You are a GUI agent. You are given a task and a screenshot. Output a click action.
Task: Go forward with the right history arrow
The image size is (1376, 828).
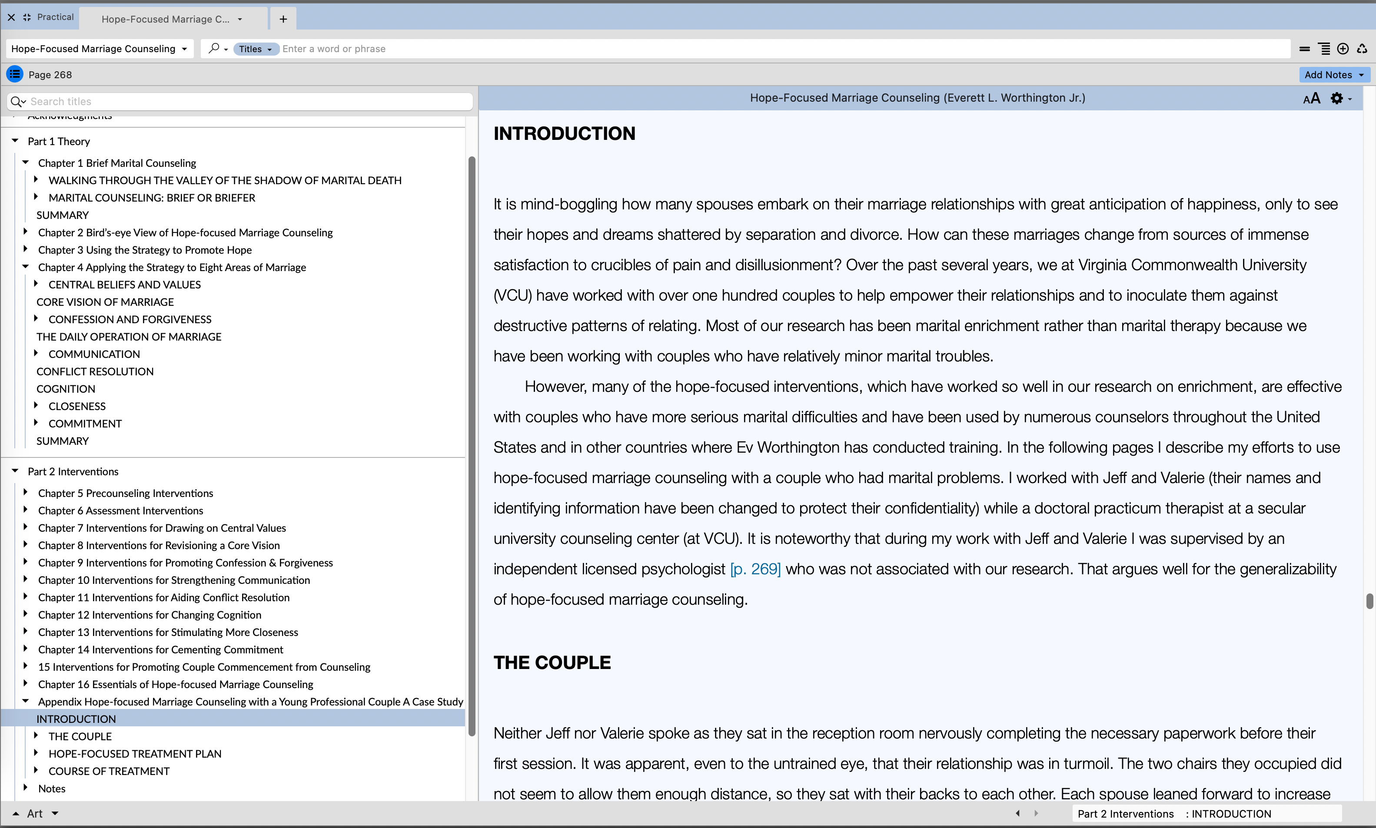click(1036, 814)
